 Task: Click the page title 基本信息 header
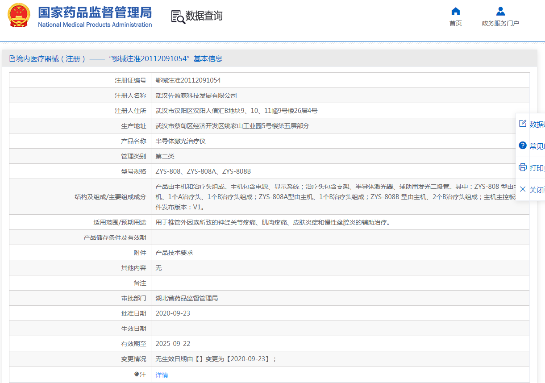(208, 58)
